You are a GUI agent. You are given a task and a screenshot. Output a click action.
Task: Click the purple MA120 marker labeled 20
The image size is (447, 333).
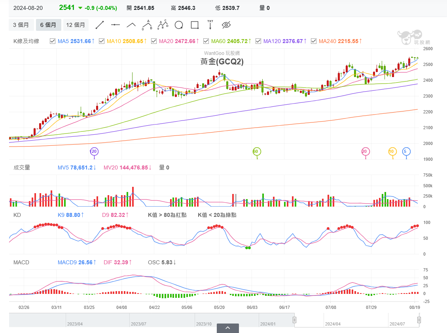point(94,152)
